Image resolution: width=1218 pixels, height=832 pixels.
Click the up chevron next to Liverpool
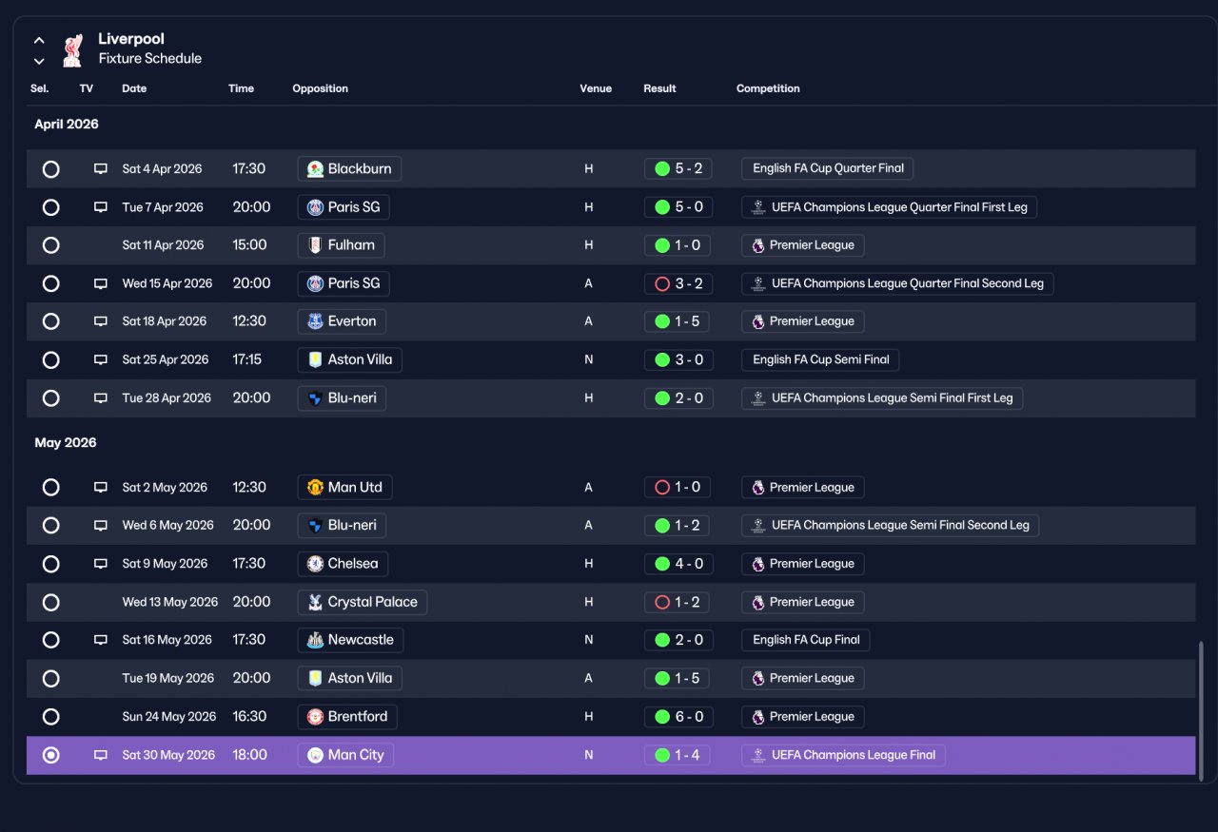[x=39, y=41]
